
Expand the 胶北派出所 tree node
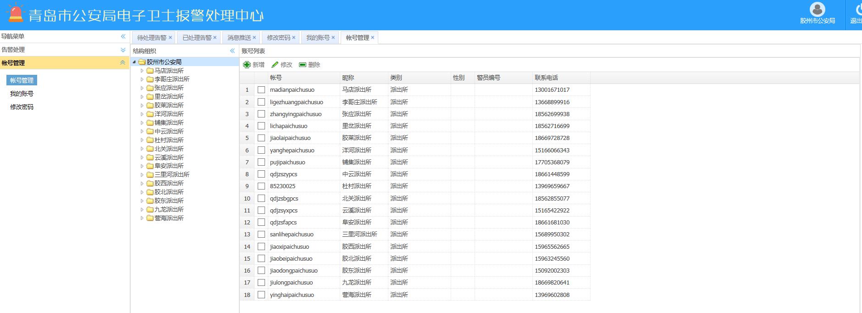(x=142, y=192)
